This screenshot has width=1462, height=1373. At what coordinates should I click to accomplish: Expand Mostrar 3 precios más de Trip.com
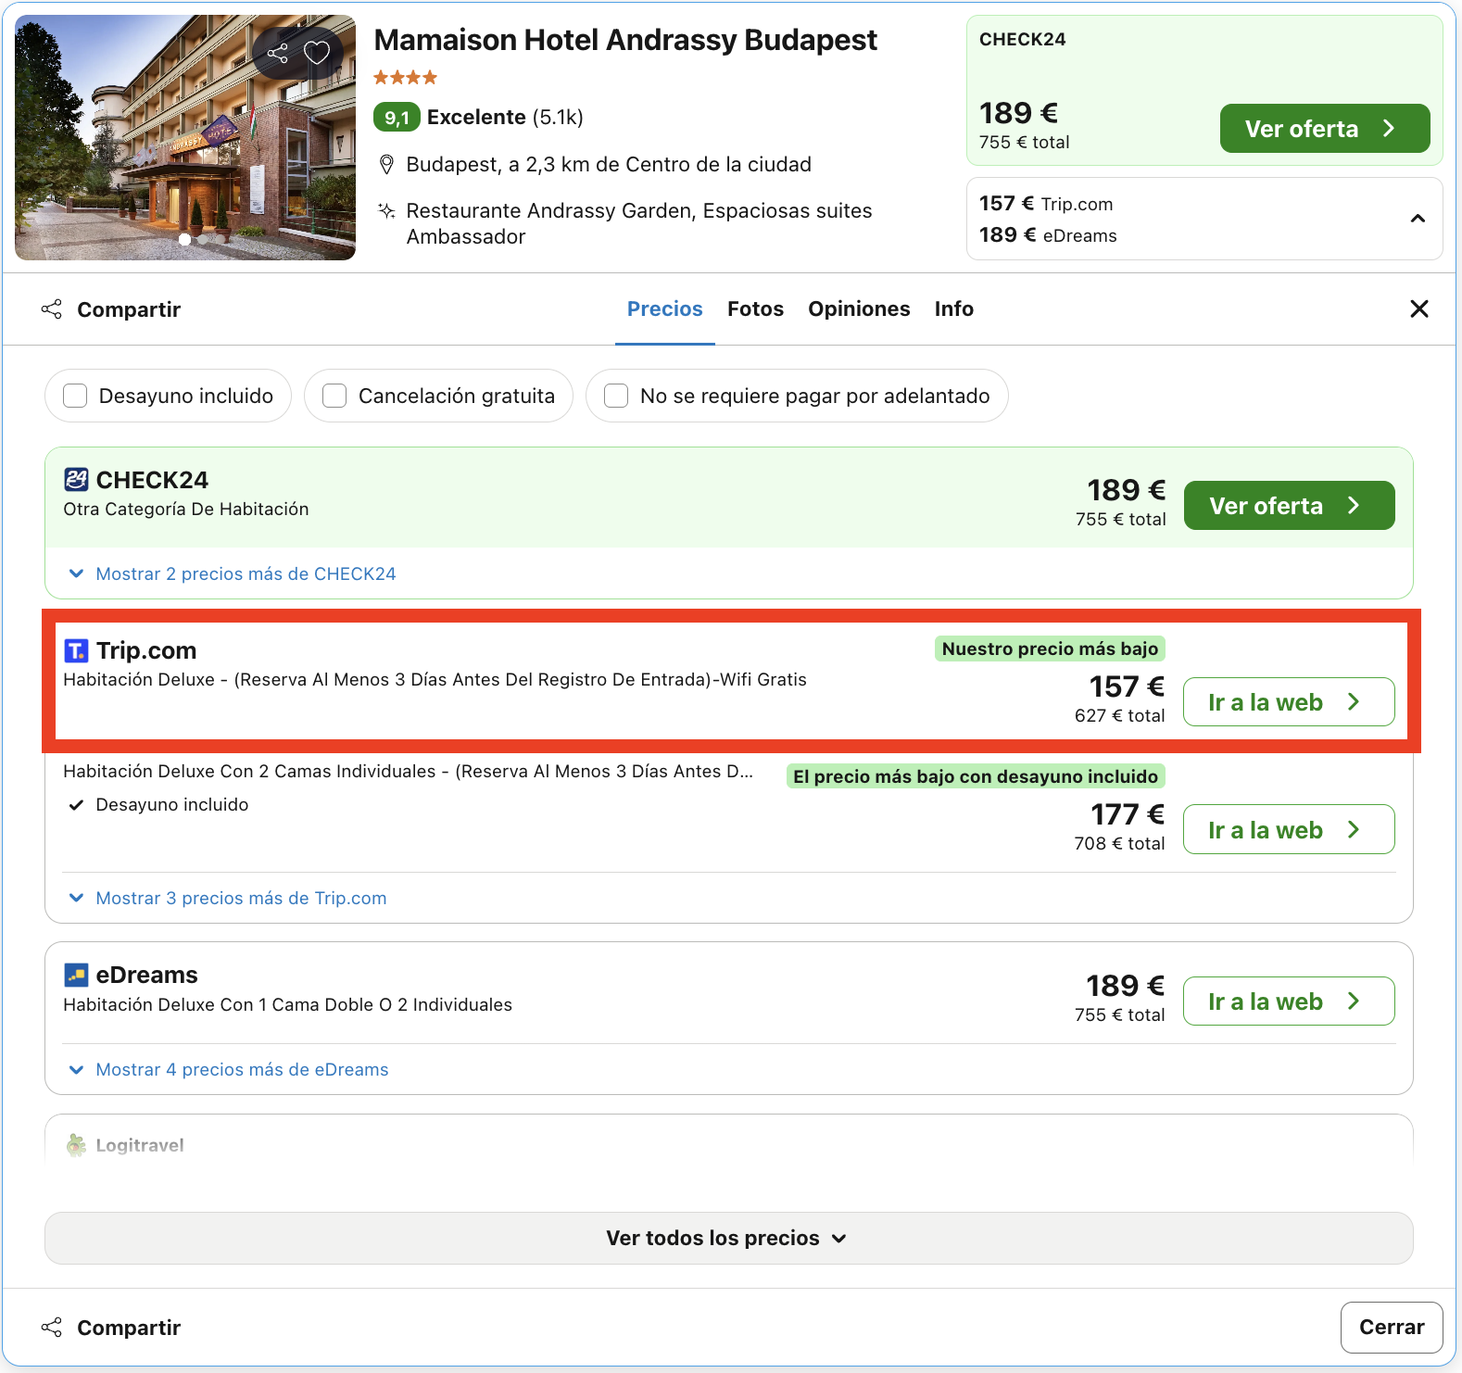pos(228,898)
